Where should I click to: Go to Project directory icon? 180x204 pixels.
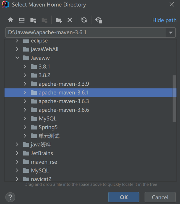coord(33,20)
